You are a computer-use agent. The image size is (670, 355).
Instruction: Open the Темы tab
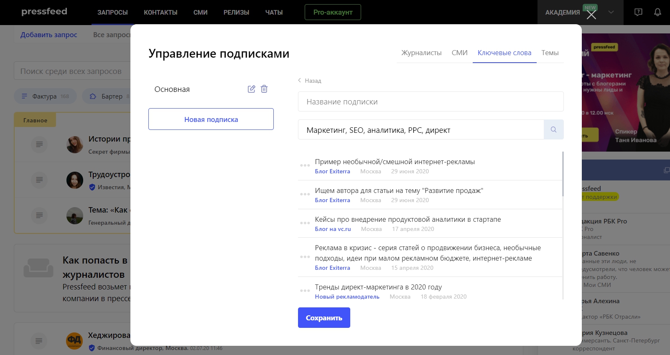[550, 53]
